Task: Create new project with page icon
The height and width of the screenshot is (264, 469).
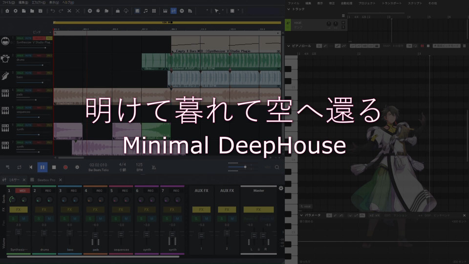Action: [x=23, y=11]
